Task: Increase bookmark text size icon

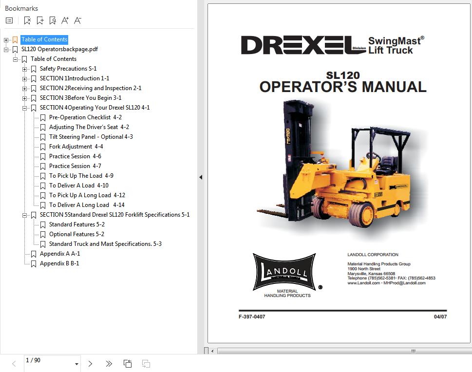Action: [x=65, y=20]
